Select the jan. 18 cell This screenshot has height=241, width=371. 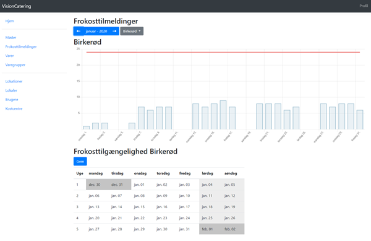210,207
